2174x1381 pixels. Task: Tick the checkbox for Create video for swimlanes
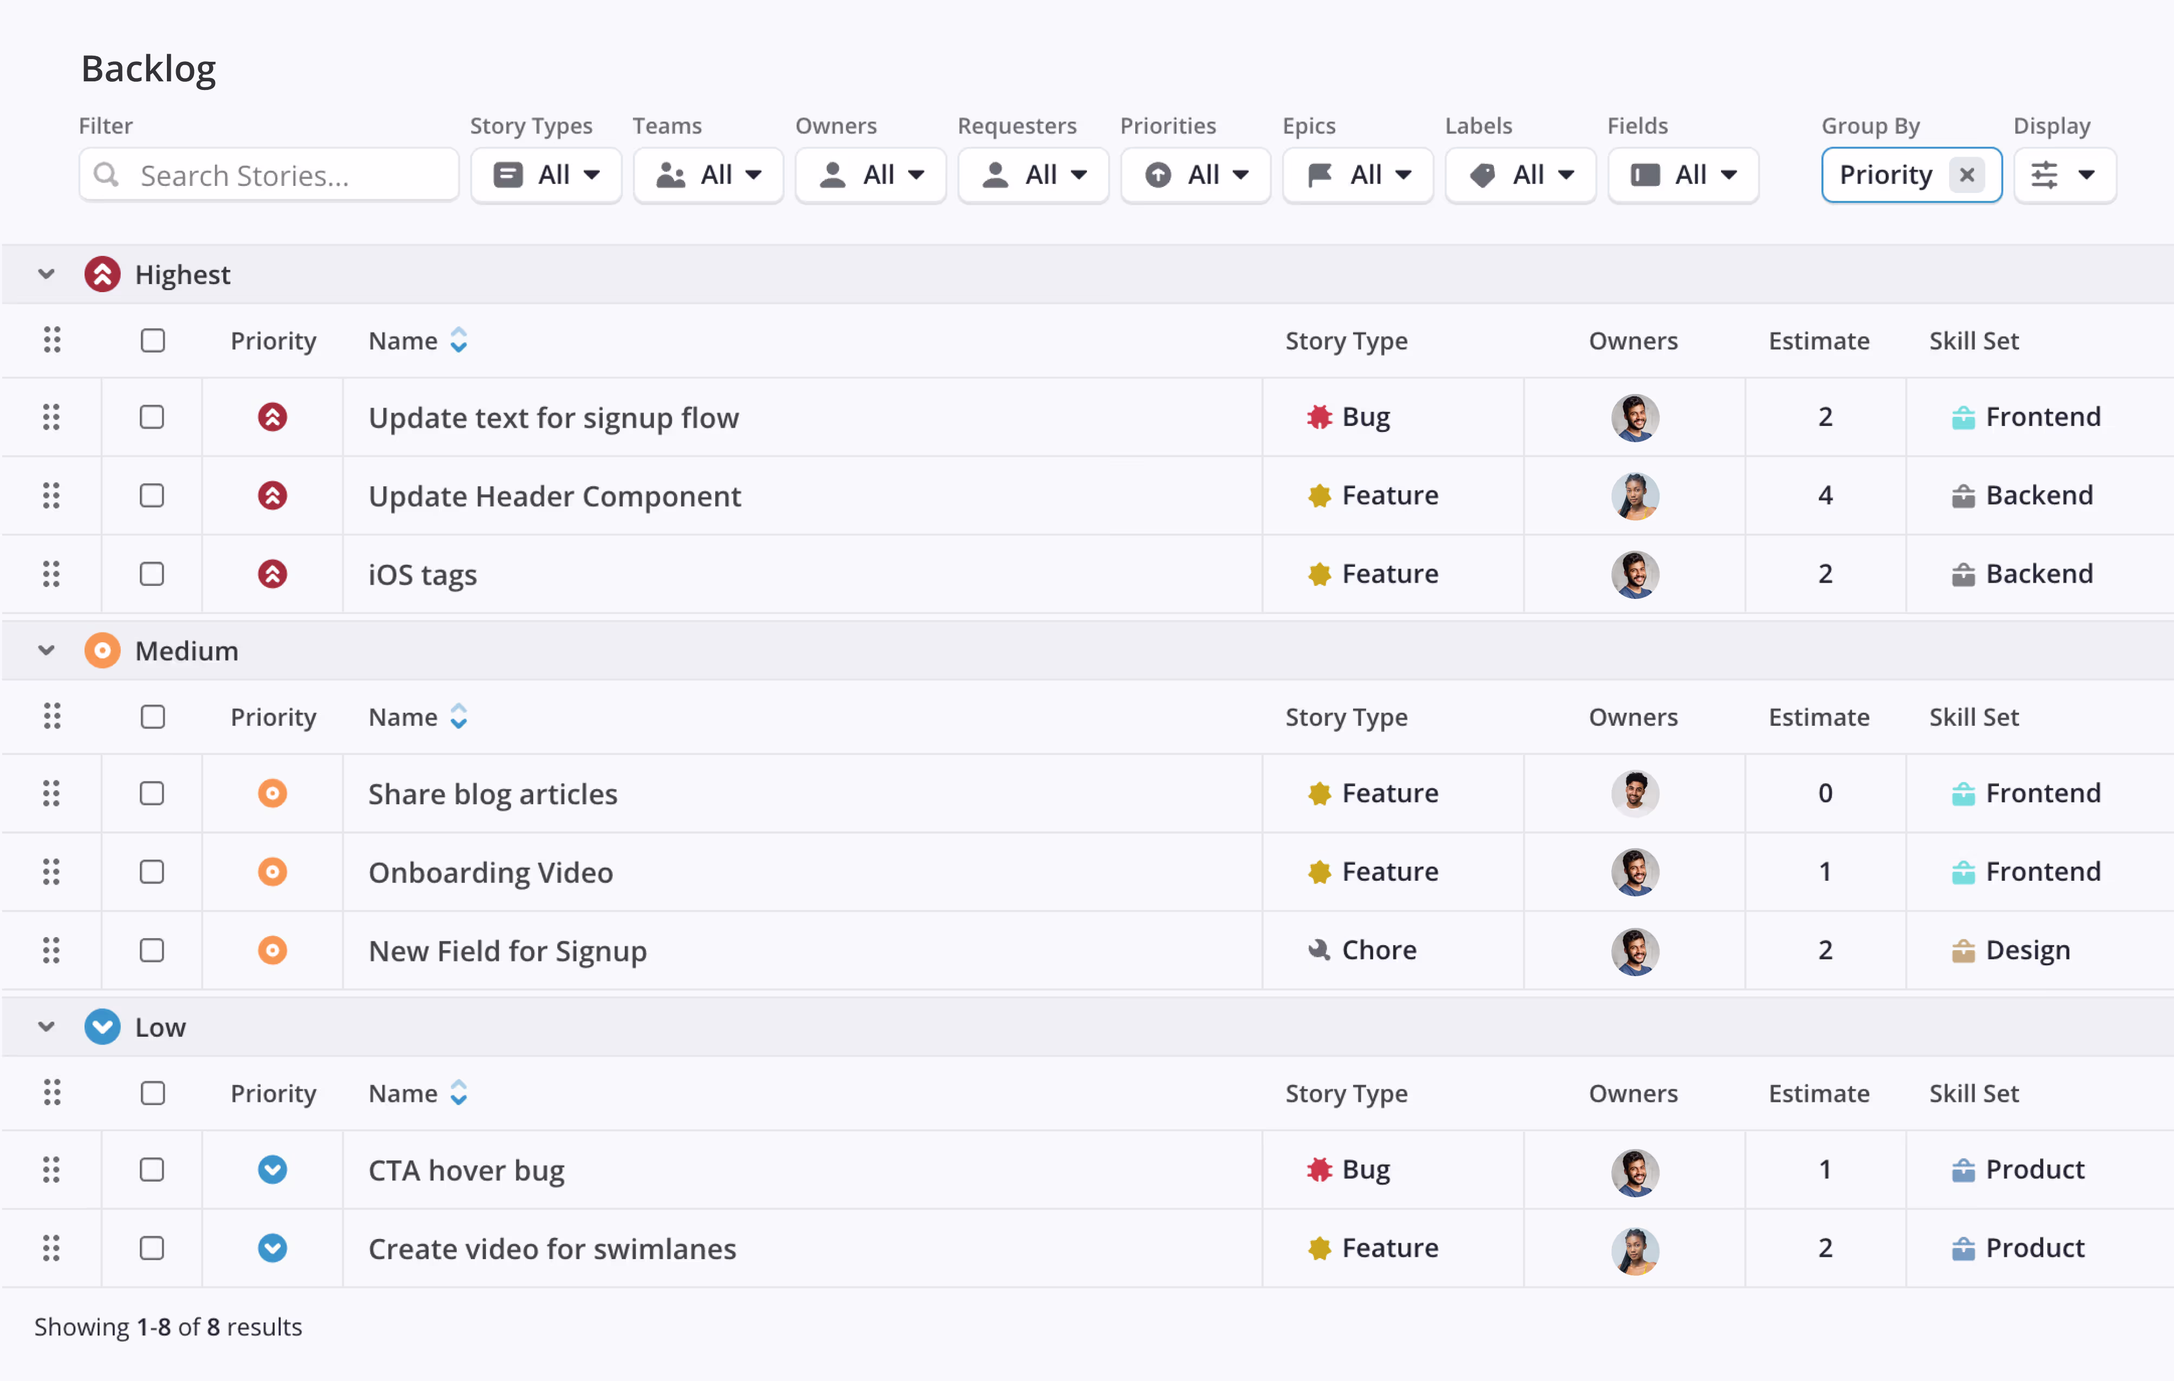coord(152,1249)
